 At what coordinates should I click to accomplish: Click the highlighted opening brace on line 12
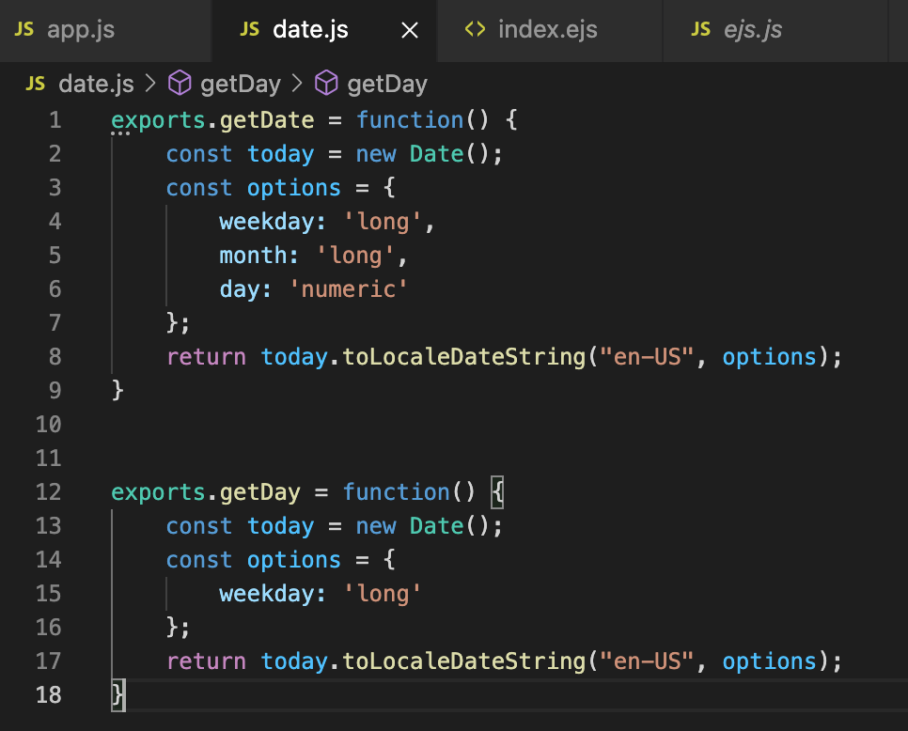click(498, 492)
